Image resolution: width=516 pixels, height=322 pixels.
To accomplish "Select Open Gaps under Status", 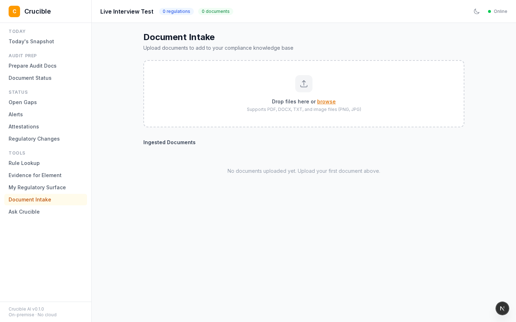I will tap(23, 102).
